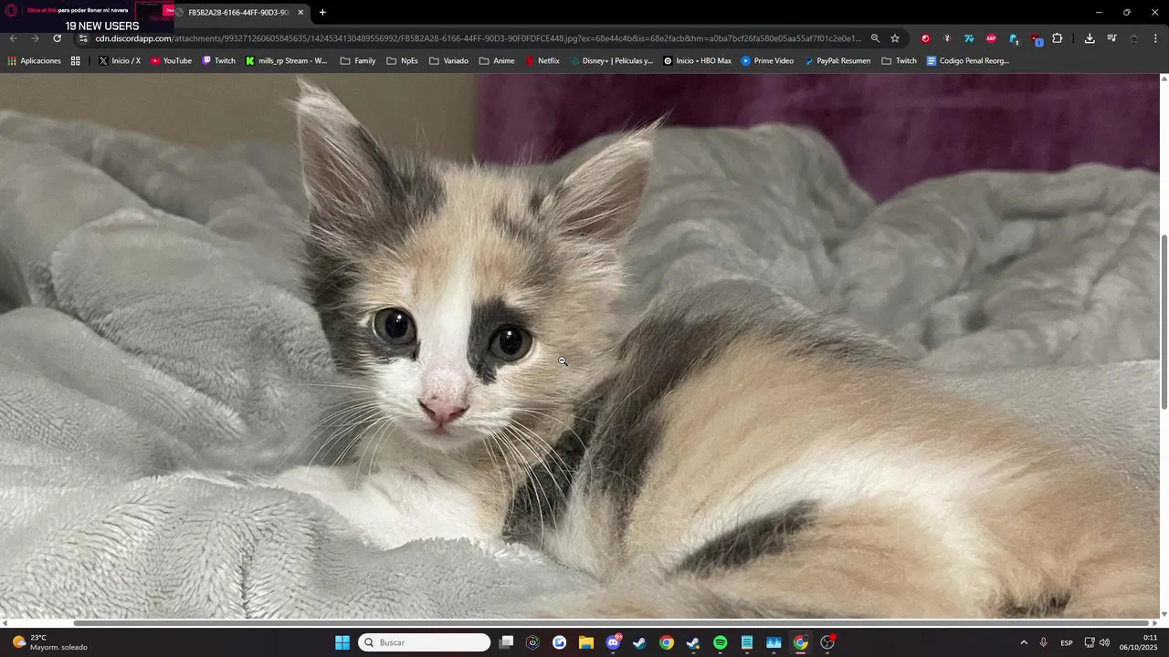This screenshot has width=1169, height=657.
Task: Open the Notepad icon on the taskbar
Action: tap(747, 642)
